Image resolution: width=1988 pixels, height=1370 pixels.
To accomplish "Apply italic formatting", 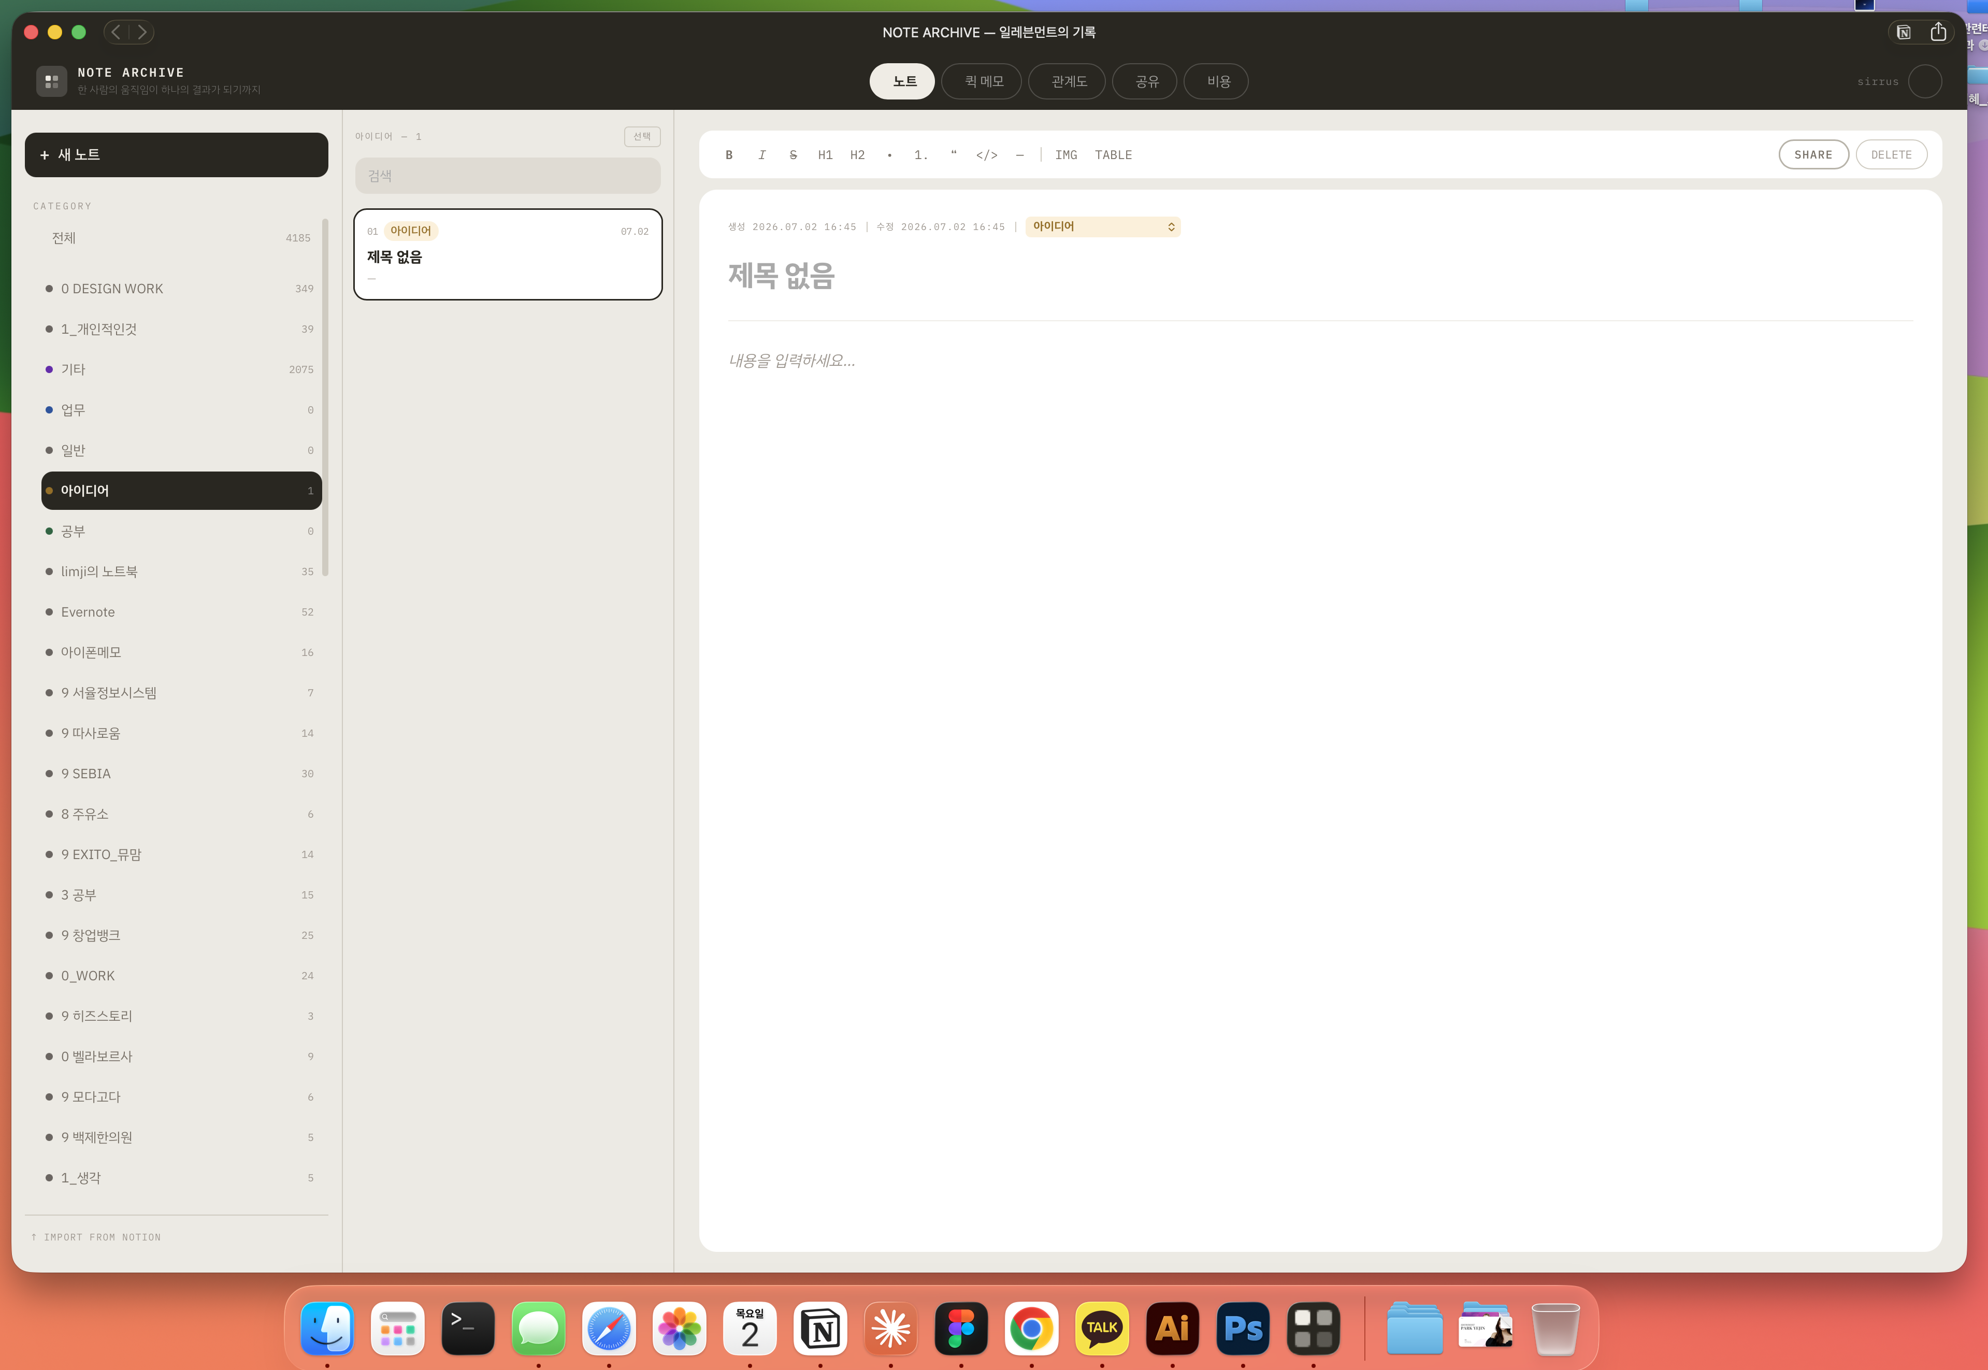I will [x=761, y=154].
